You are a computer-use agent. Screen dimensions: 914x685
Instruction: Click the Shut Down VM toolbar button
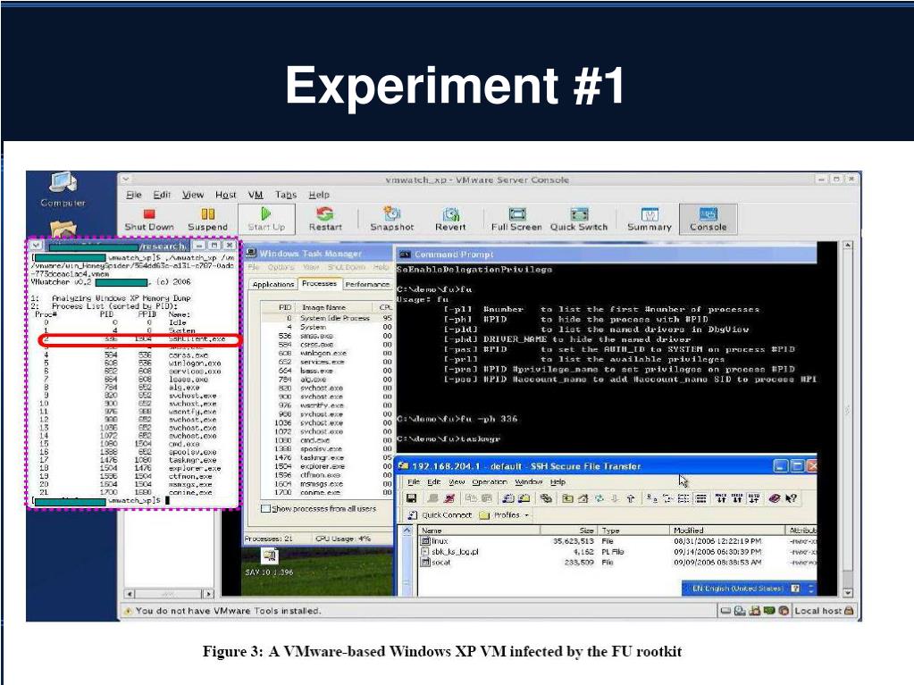[149, 220]
